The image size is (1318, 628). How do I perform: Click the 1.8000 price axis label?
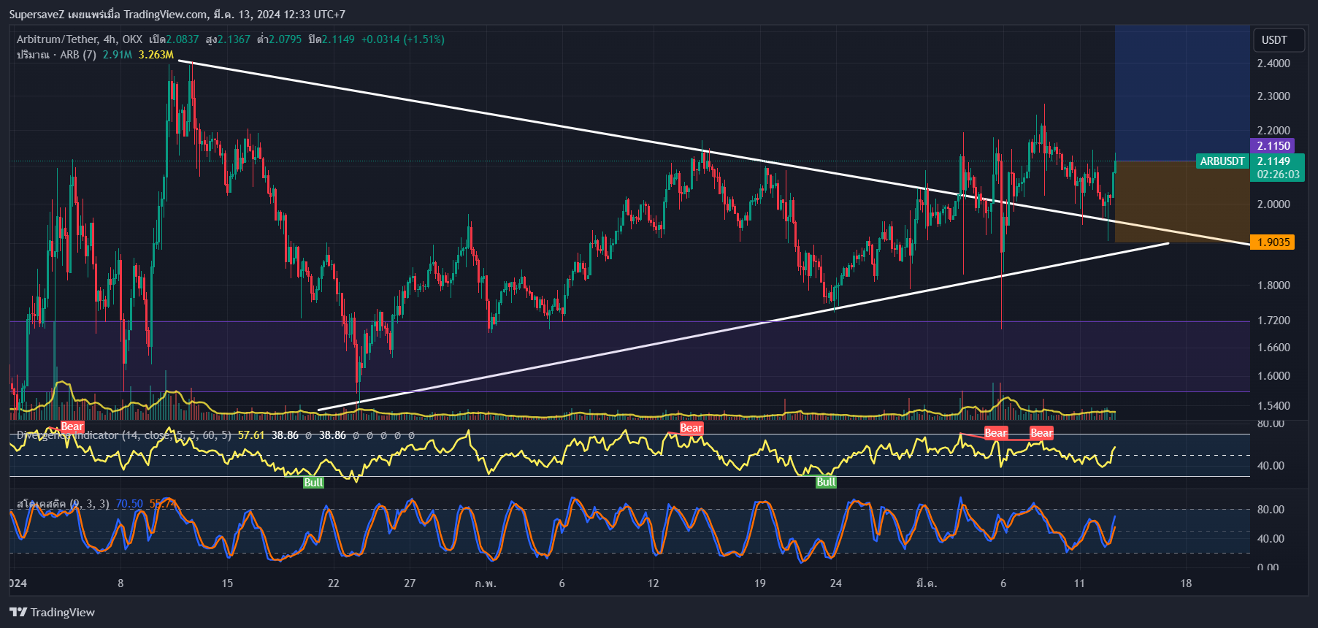(x=1273, y=286)
